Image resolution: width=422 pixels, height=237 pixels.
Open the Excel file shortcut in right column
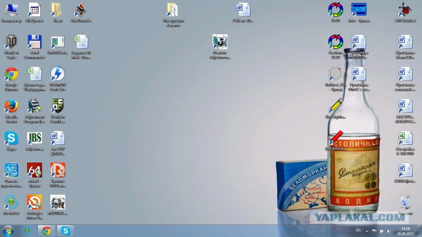[405, 138]
